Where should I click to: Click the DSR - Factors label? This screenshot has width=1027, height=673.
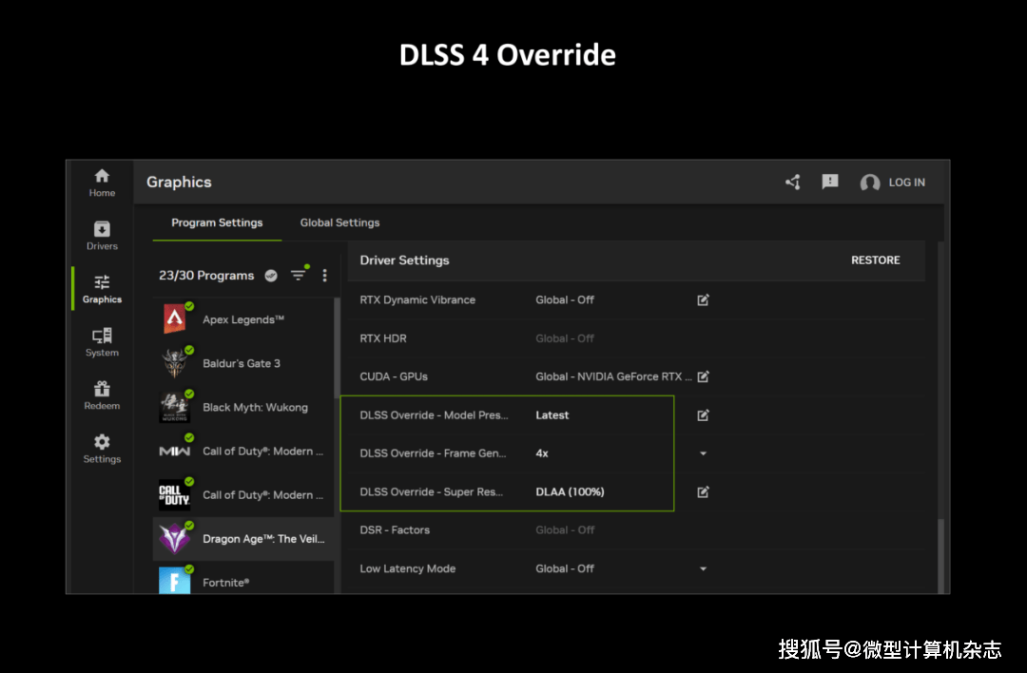tap(395, 530)
